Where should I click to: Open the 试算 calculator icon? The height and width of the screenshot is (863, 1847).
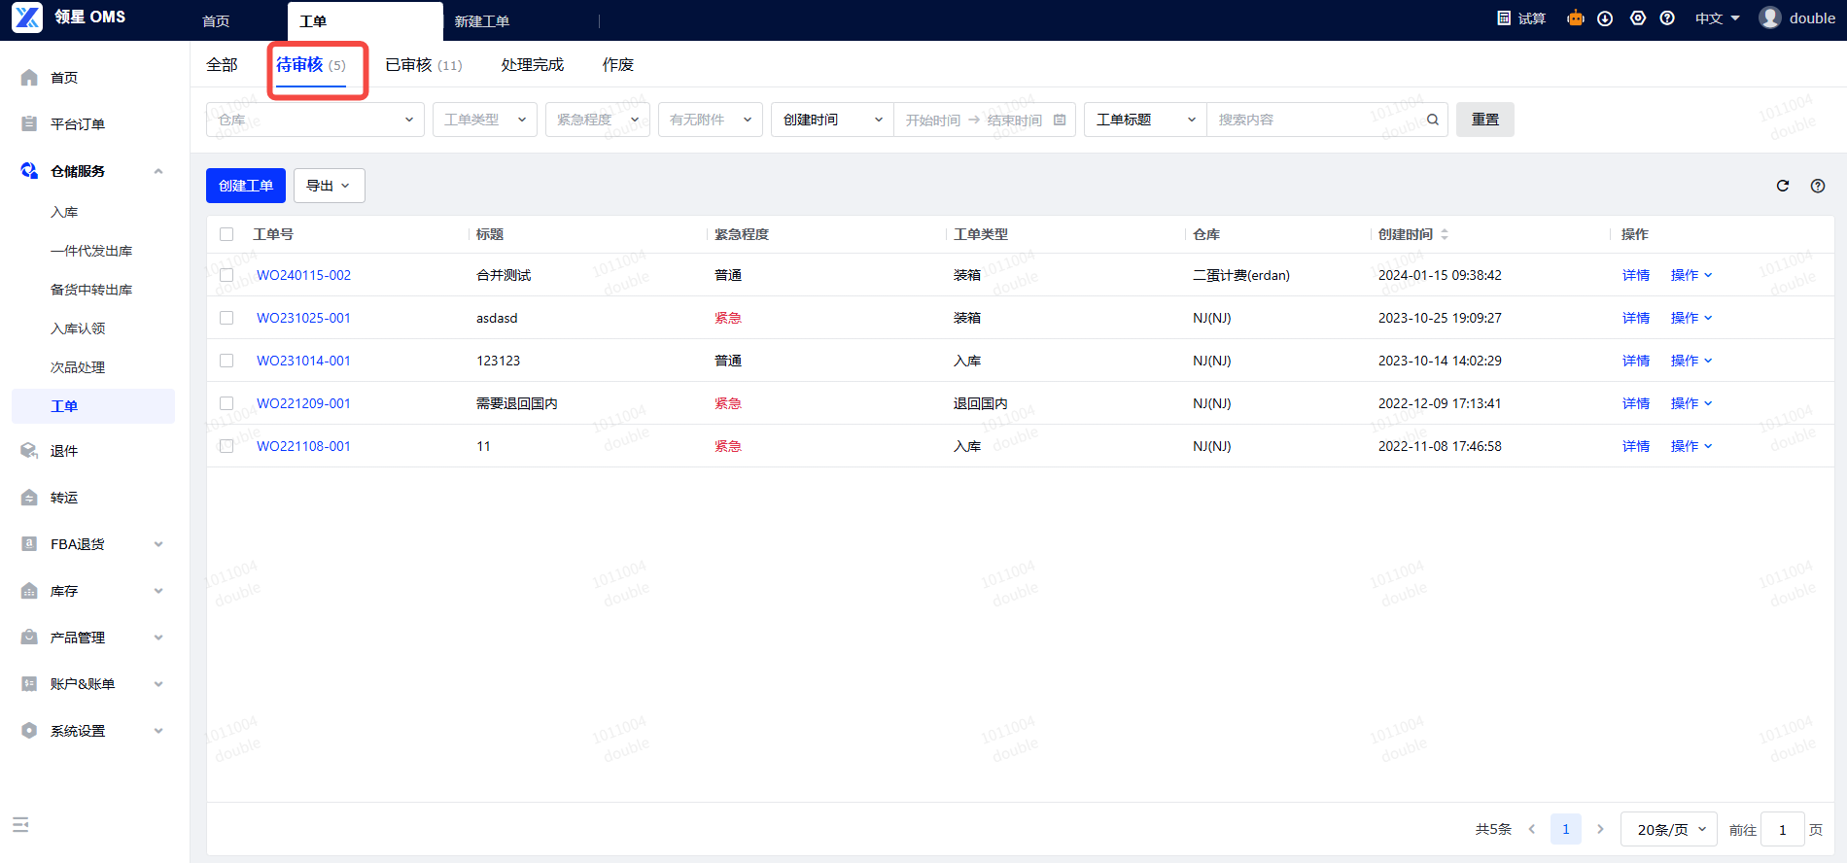1504,18
